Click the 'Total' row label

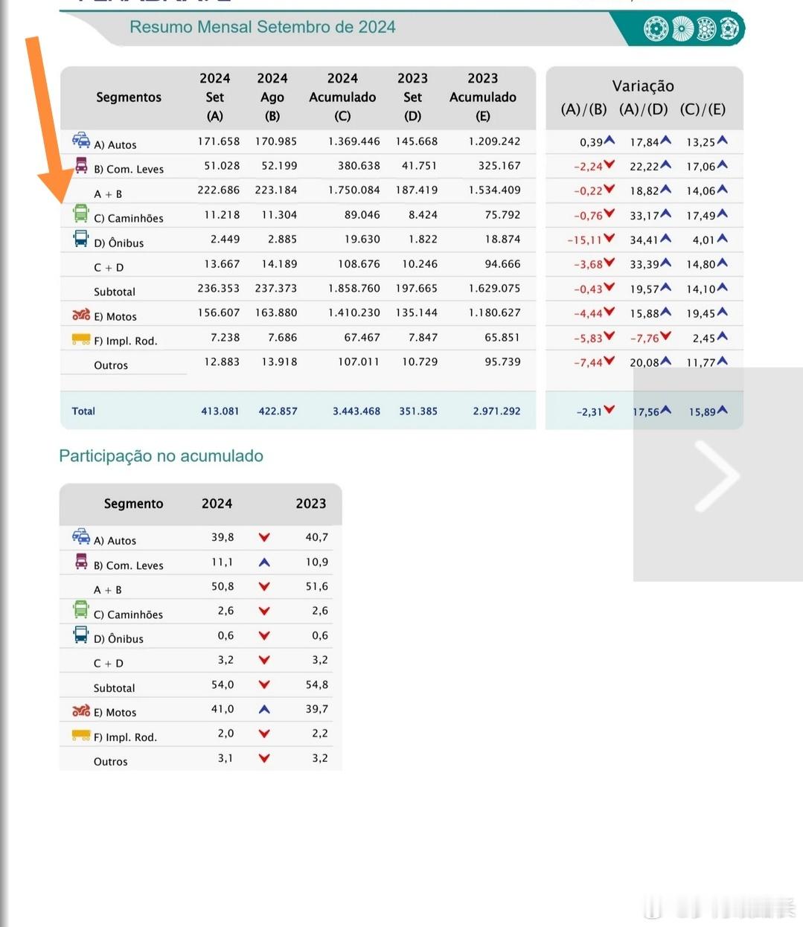[83, 411]
